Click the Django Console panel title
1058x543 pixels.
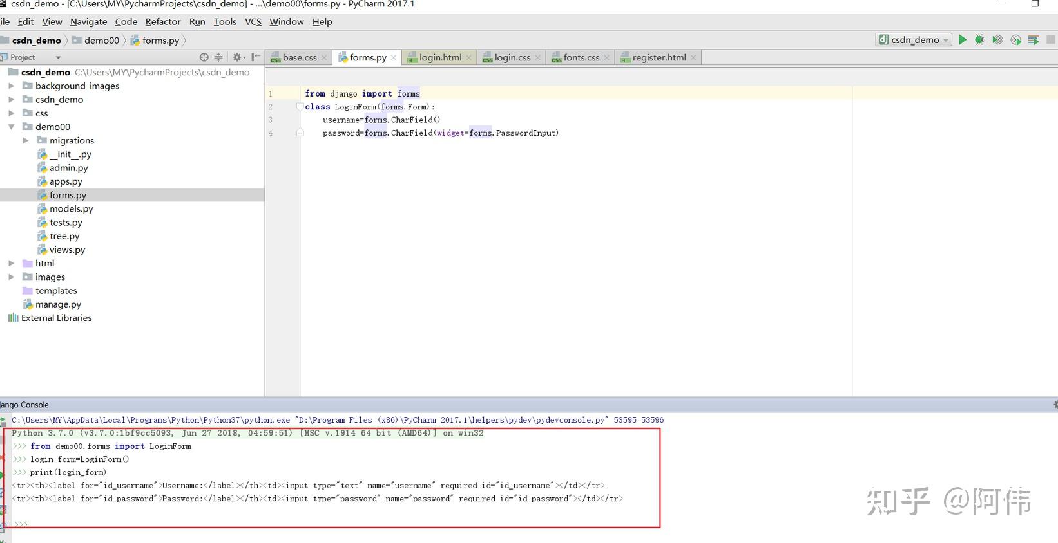24,405
